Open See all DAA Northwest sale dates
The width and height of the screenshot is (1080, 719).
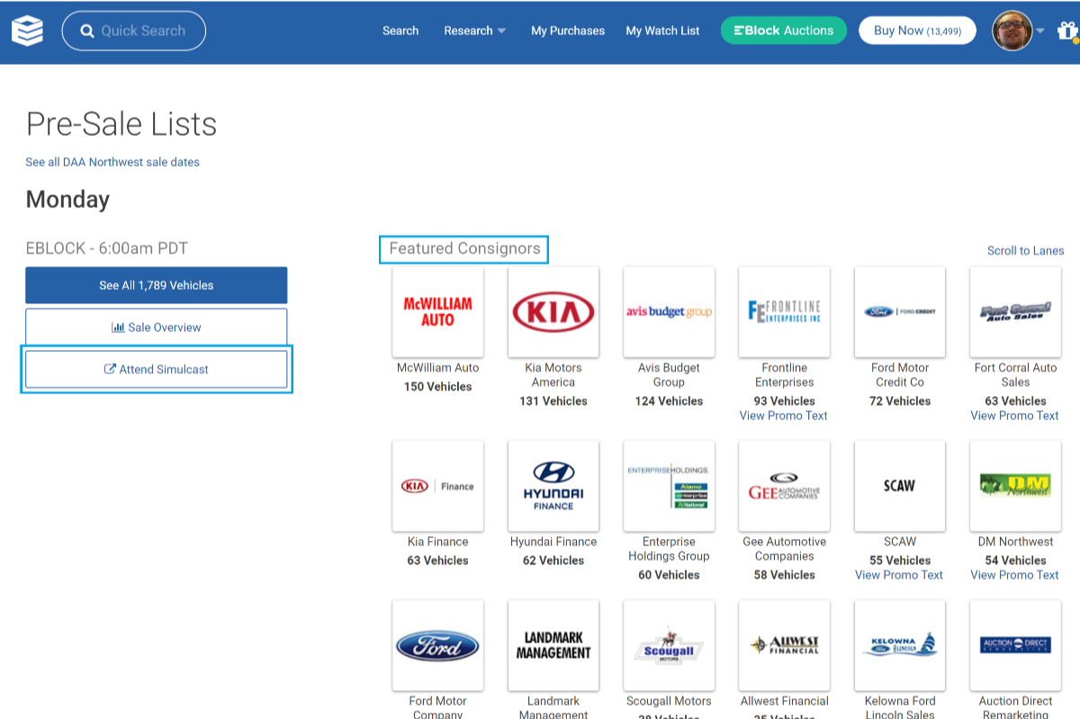pos(112,162)
